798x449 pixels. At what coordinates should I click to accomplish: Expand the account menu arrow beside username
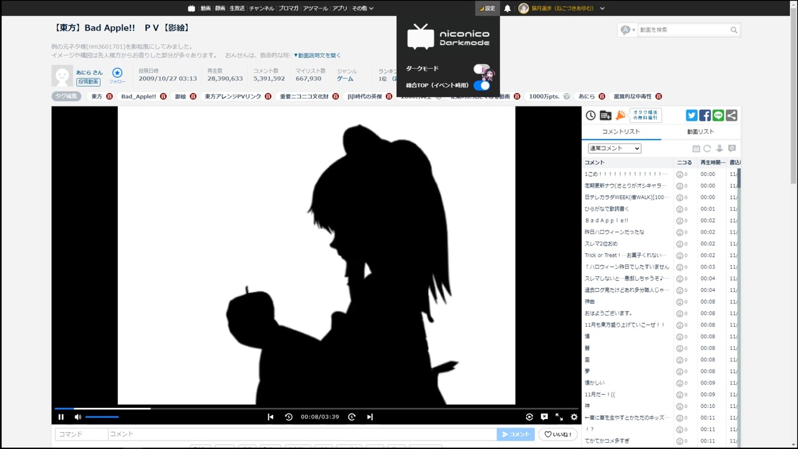tap(602, 8)
